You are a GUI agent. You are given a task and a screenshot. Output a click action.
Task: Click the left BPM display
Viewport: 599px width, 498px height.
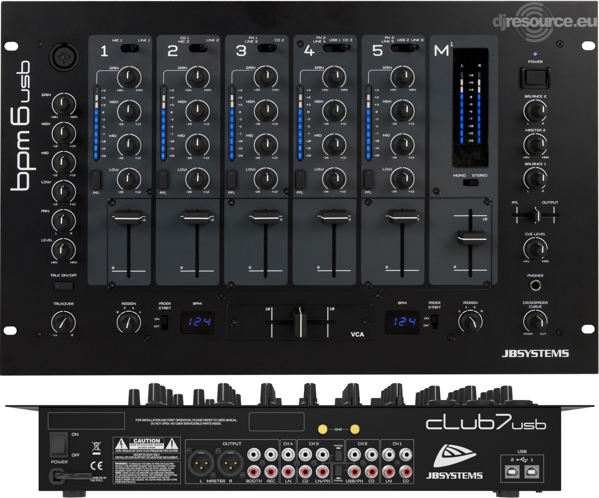point(197,322)
